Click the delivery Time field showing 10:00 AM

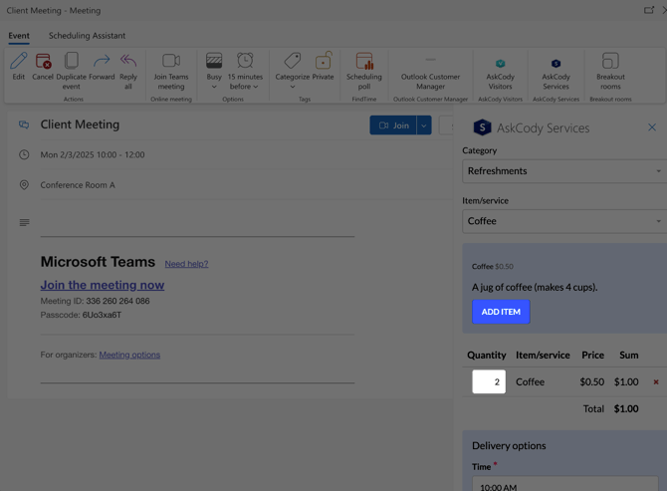(x=564, y=484)
